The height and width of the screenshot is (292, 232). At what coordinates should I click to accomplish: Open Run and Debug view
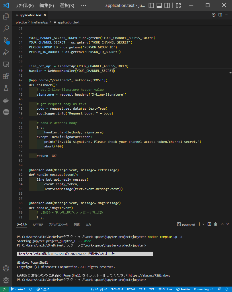(x=6, y=52)
